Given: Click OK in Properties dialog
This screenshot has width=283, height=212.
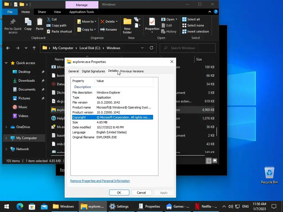Looking at the screenshot, I should pos(119,192).
